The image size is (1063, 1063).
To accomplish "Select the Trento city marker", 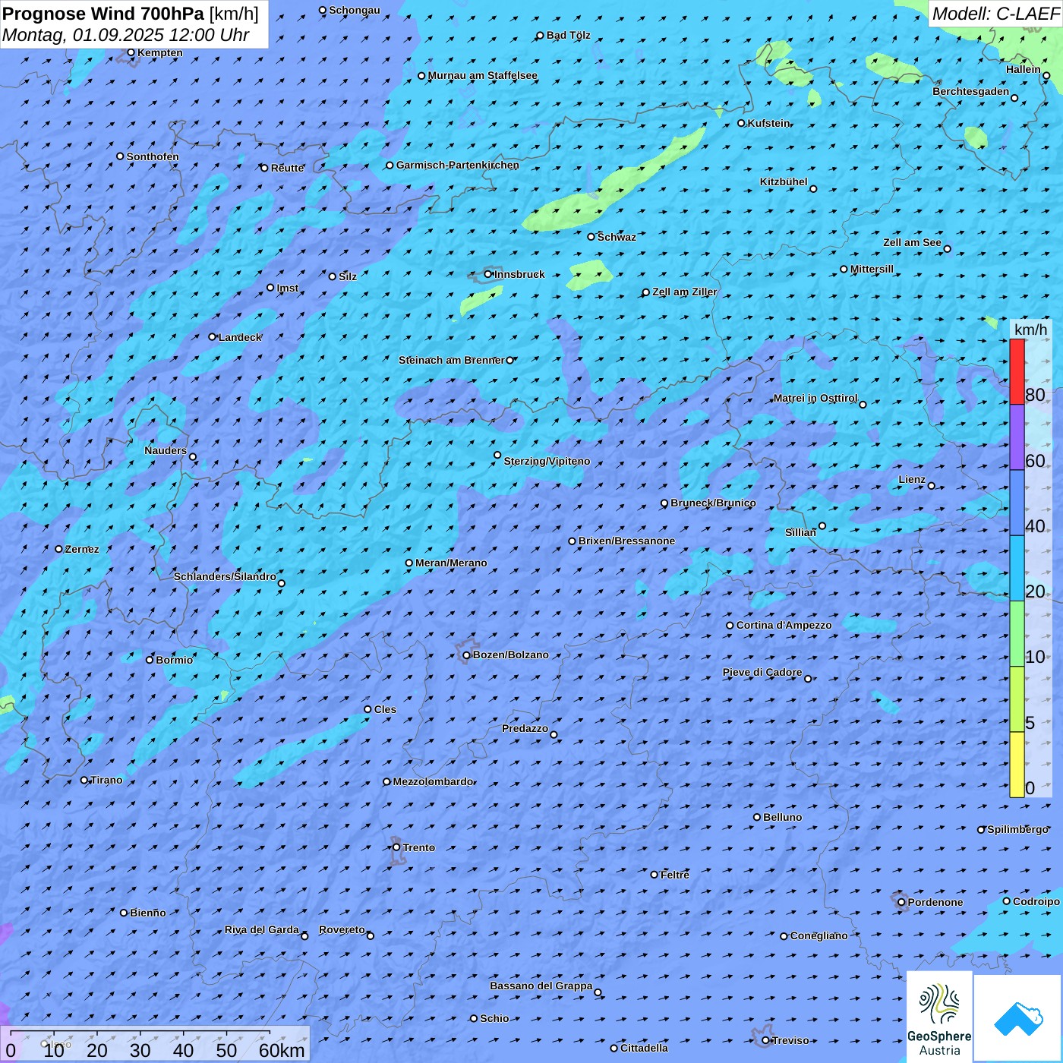I will [x=396, y=847].
